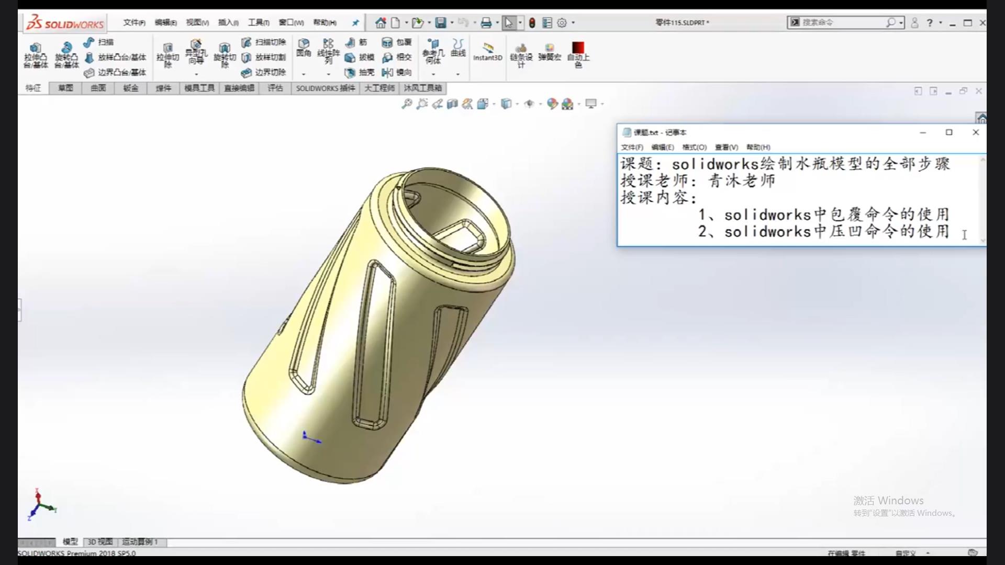1005x565 pixels.
Task: Switch to the 钣金 (Sheet Metal) tab
Action: 130,88
